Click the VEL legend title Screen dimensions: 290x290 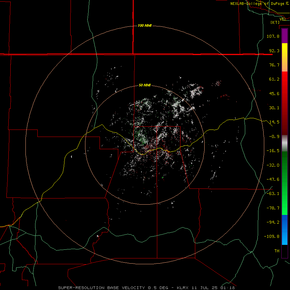point(283,19)
